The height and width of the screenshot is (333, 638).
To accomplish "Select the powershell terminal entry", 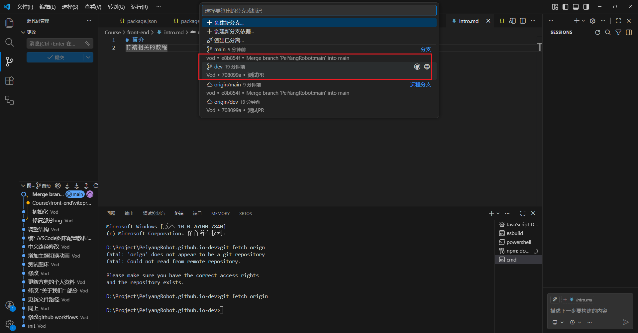I will pyautogui.click(x=518, y=242).
